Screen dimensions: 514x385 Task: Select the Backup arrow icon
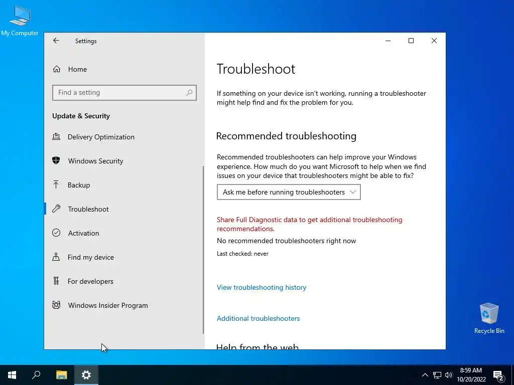point(56,184)
